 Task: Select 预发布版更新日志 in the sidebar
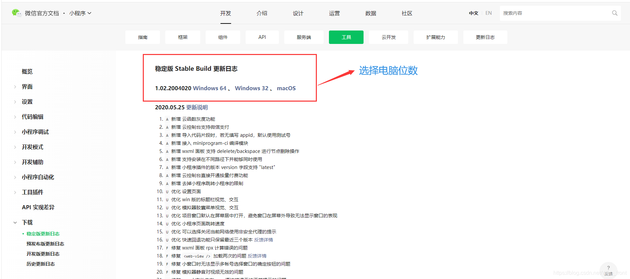(x=45, y=244)
